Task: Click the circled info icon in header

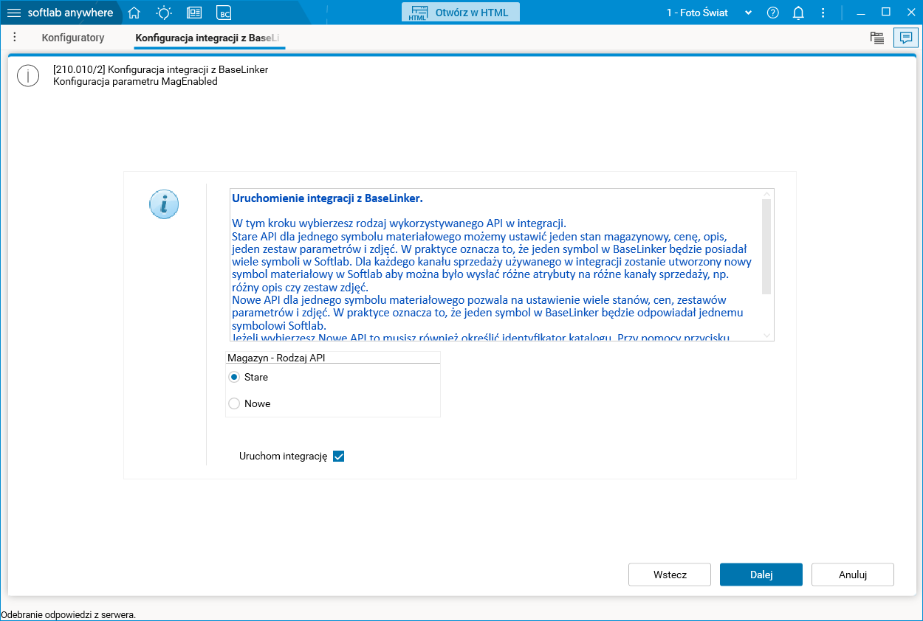Action: click(28, 76)
